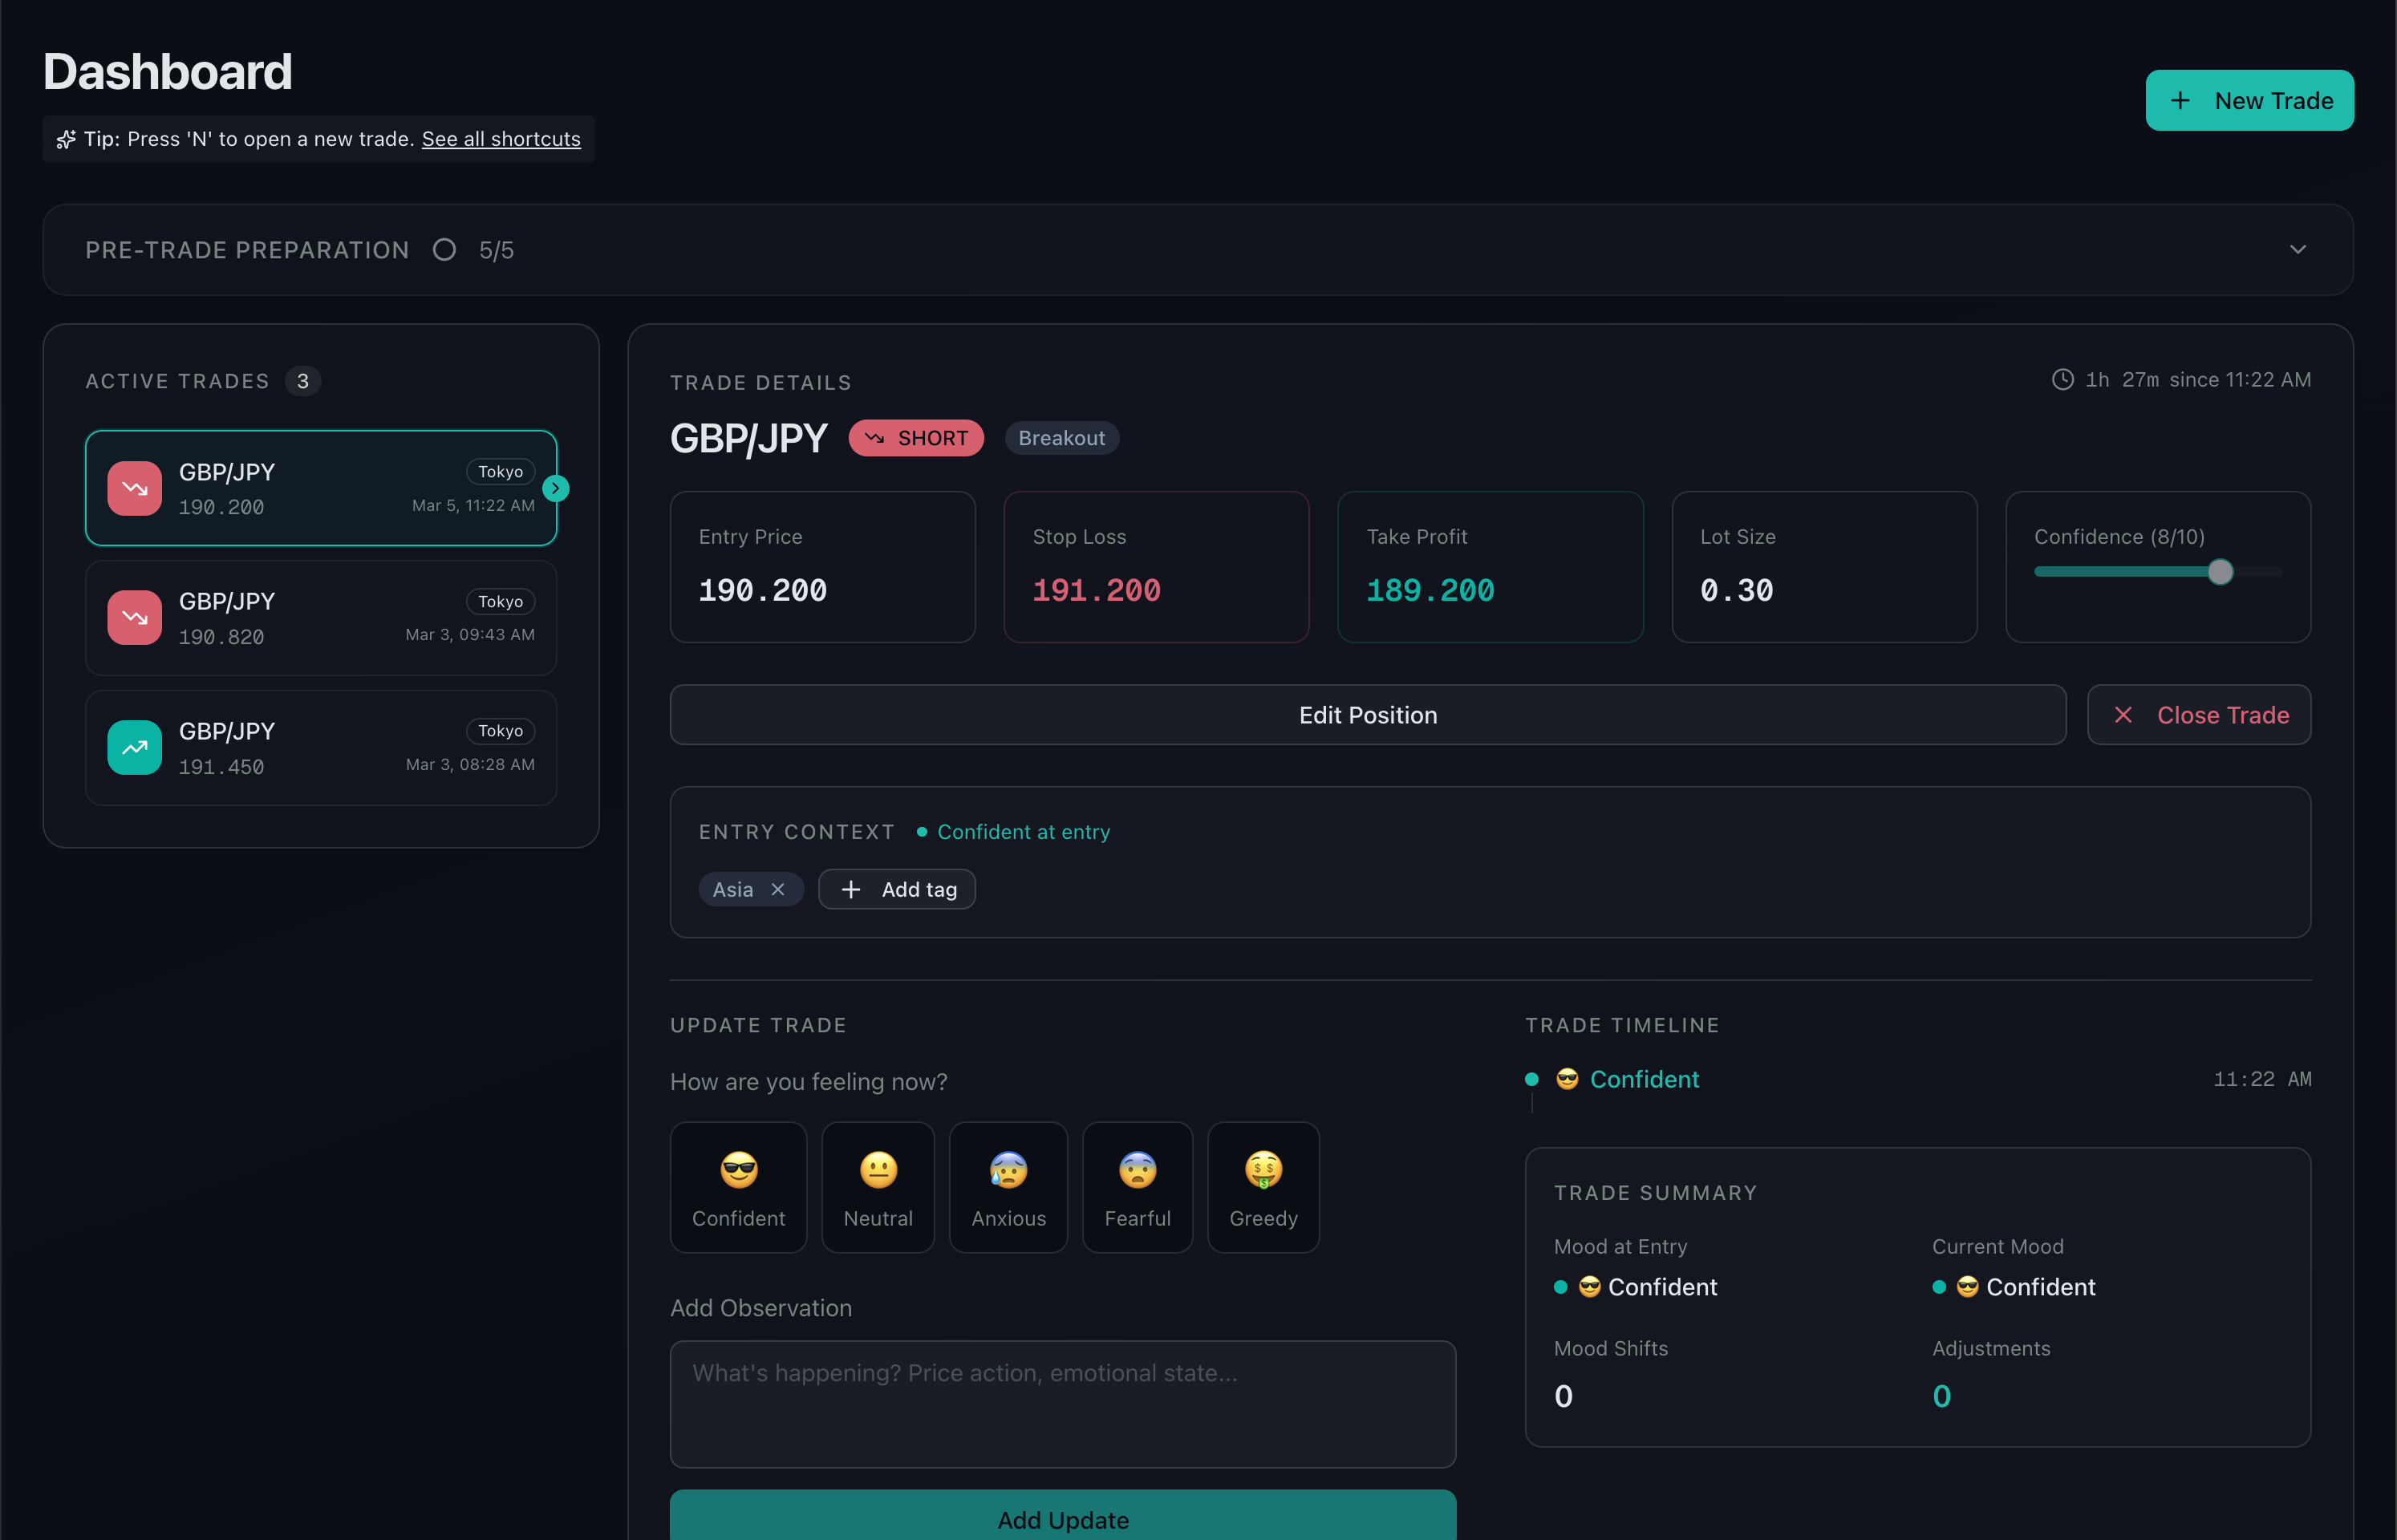Click the sparkle icon in the keyboard tip banner
The image size is (2397, 1540).
pyautogui.click(x=66, y=139)
